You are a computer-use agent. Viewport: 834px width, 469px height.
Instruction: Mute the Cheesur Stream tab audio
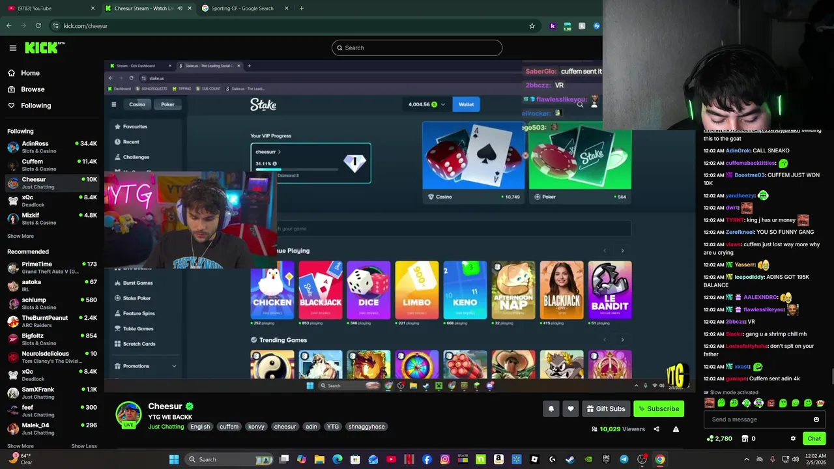[180, 8]
